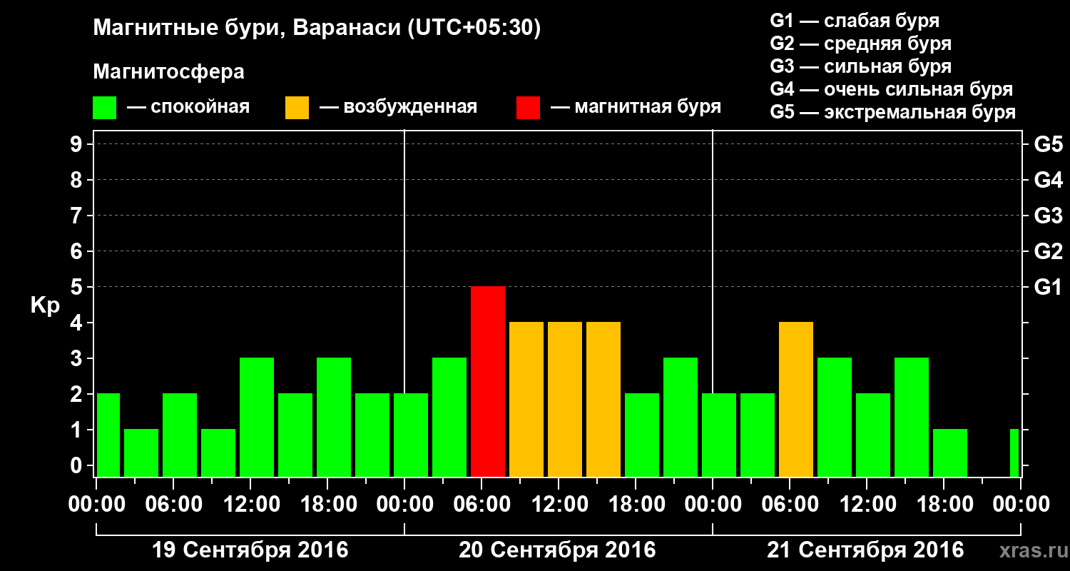Click the line 'G2 — средняя буря'

point(860,43)
